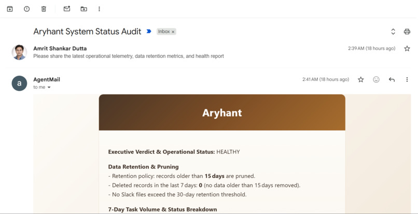Click the 7-Day Task Volume heading
This screenshot has height=214, width=418.
163,209
